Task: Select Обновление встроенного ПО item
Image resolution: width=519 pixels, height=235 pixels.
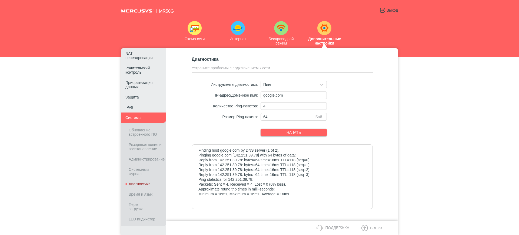Action: coord(143,132)
